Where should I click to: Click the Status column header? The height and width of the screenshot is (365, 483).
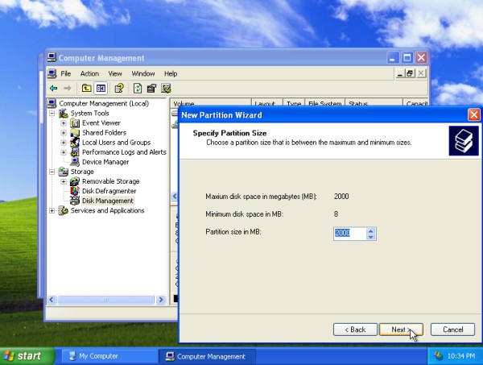click(374, 104)
